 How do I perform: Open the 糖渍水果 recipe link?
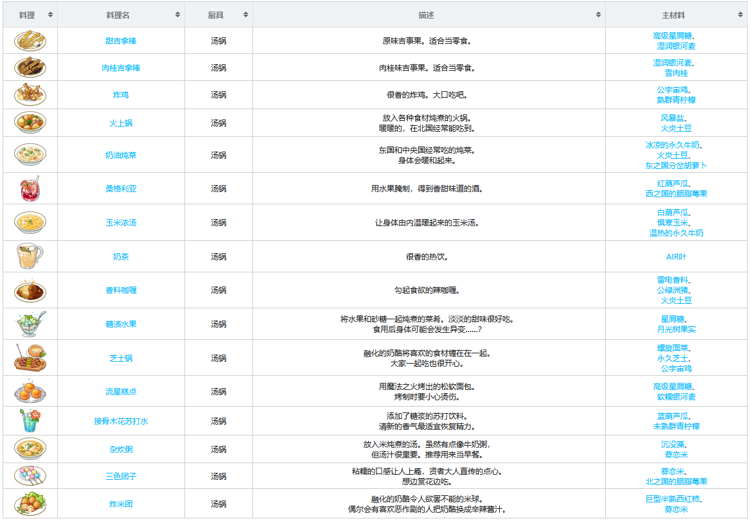pyautogui.click(x=121, y=324)
